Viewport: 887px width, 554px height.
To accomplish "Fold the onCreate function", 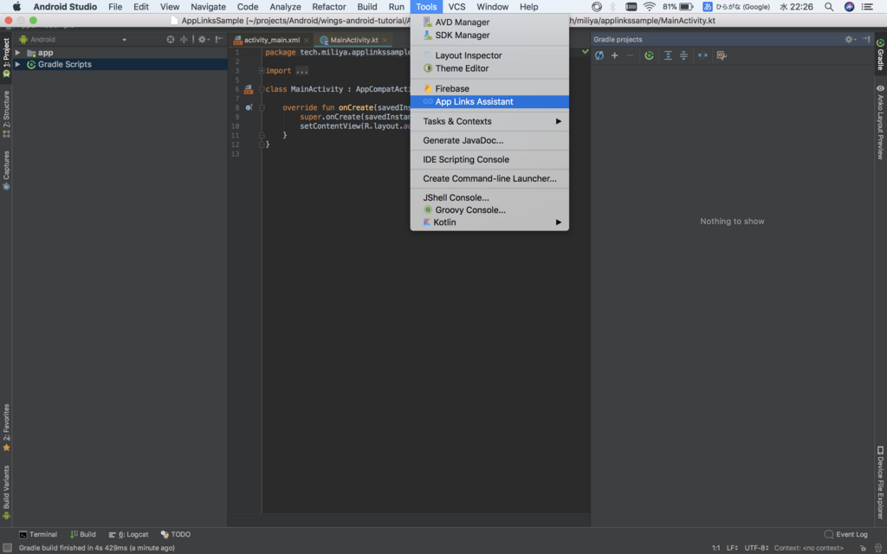I will (x=262, y=107).
